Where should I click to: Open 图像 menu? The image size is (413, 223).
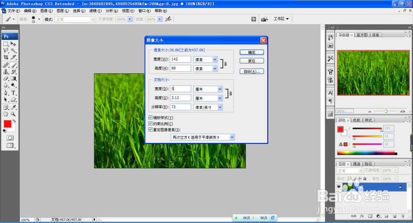46,11
